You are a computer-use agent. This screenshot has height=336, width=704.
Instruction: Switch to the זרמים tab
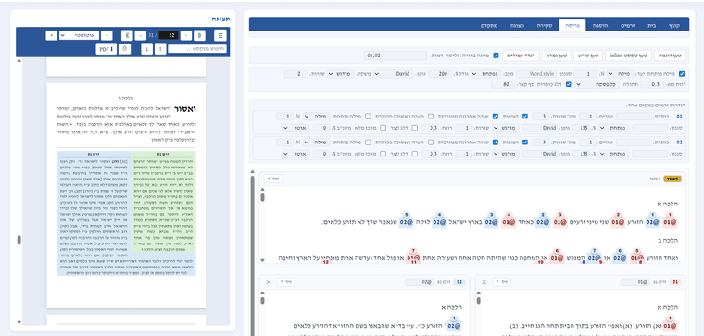click(627, 26)
